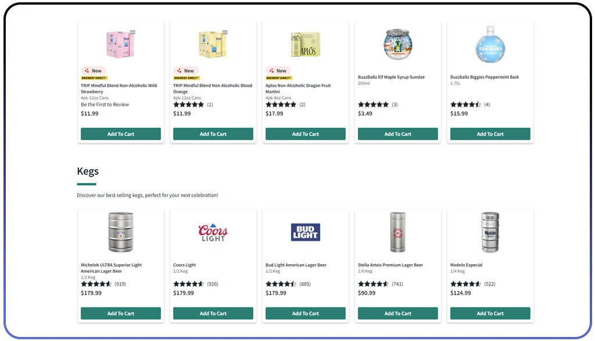Click the Kegs section heading

(x=88, y=171)
